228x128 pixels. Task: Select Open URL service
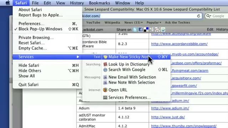tap(136, 90)
